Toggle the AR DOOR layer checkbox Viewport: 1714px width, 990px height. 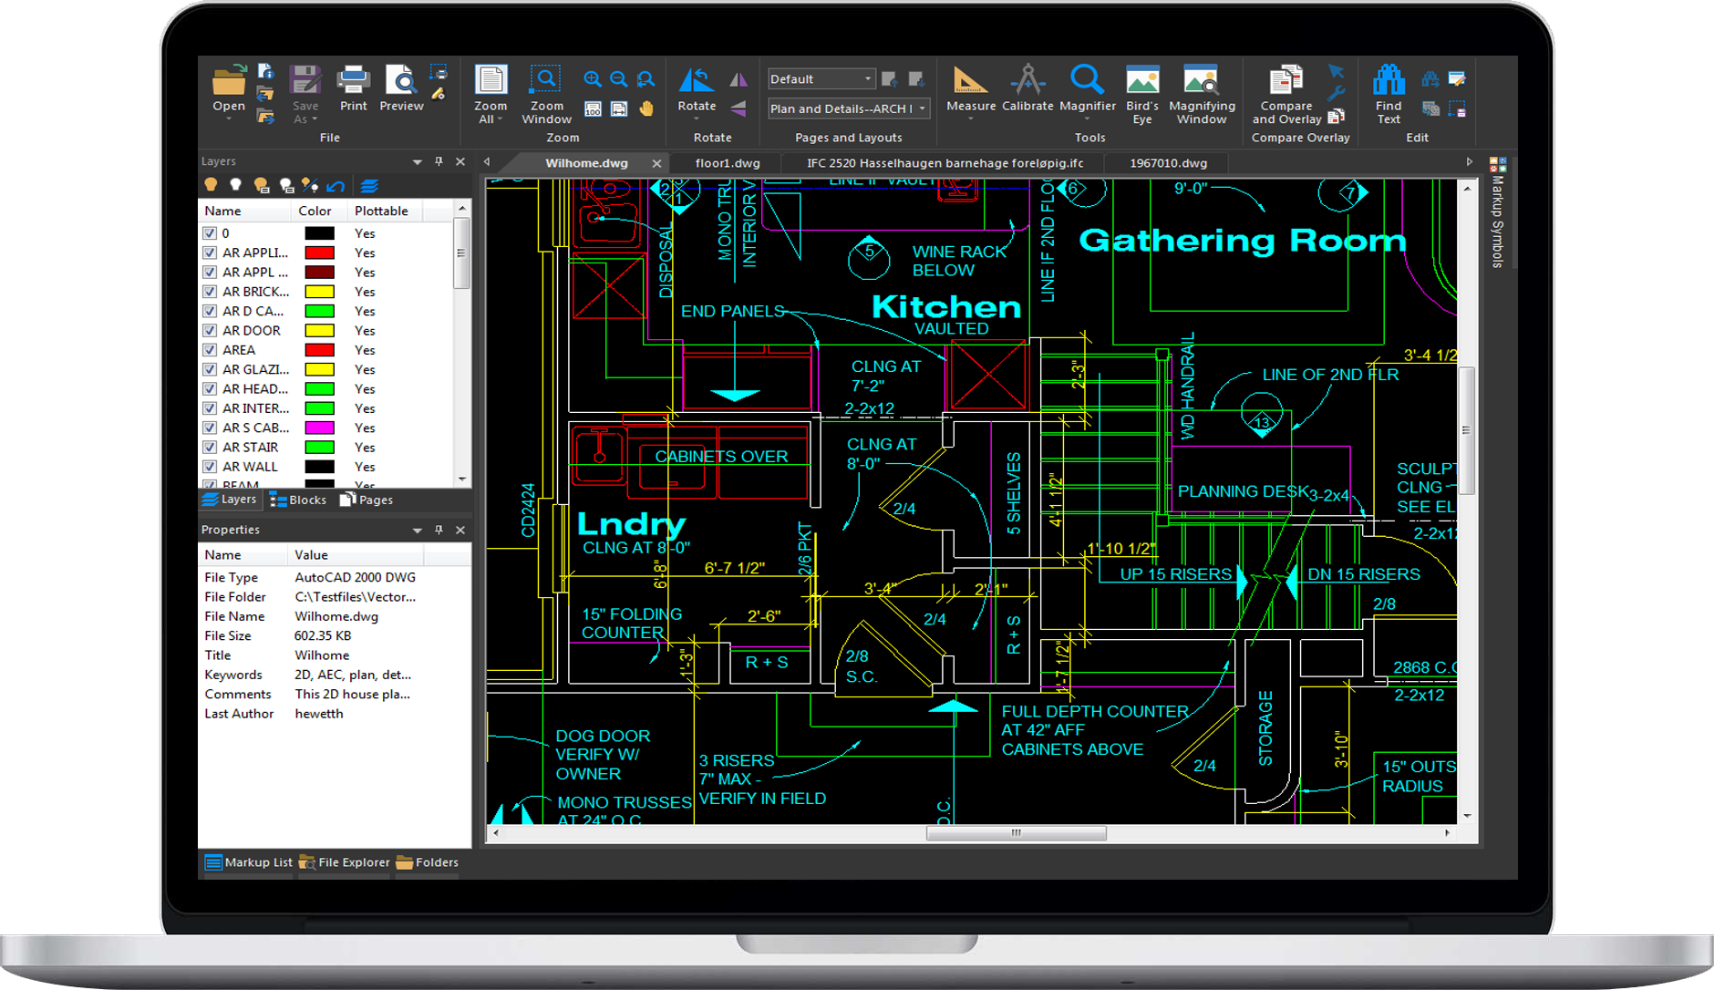pyautogui.click(x=210, y=331)
